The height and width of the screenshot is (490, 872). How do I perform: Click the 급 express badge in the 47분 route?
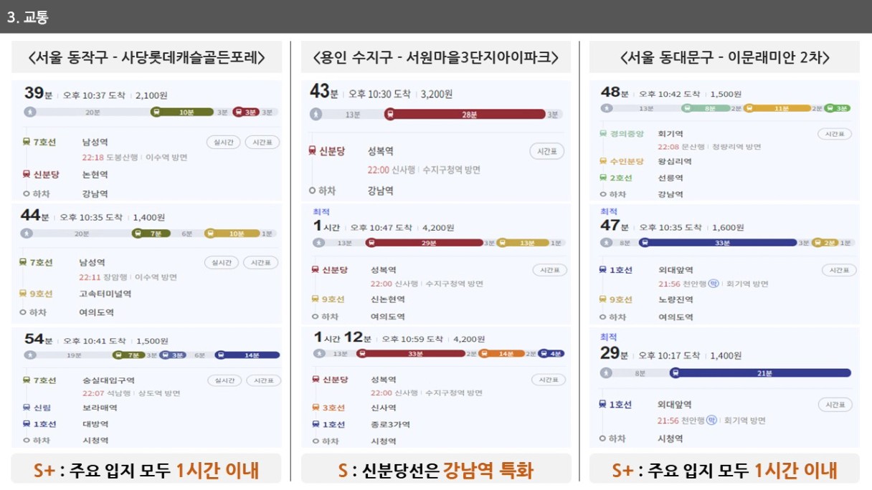tap(714, 284)
